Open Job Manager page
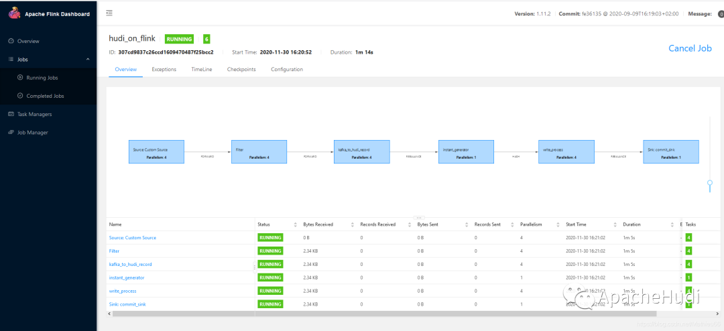 [33, 133]
